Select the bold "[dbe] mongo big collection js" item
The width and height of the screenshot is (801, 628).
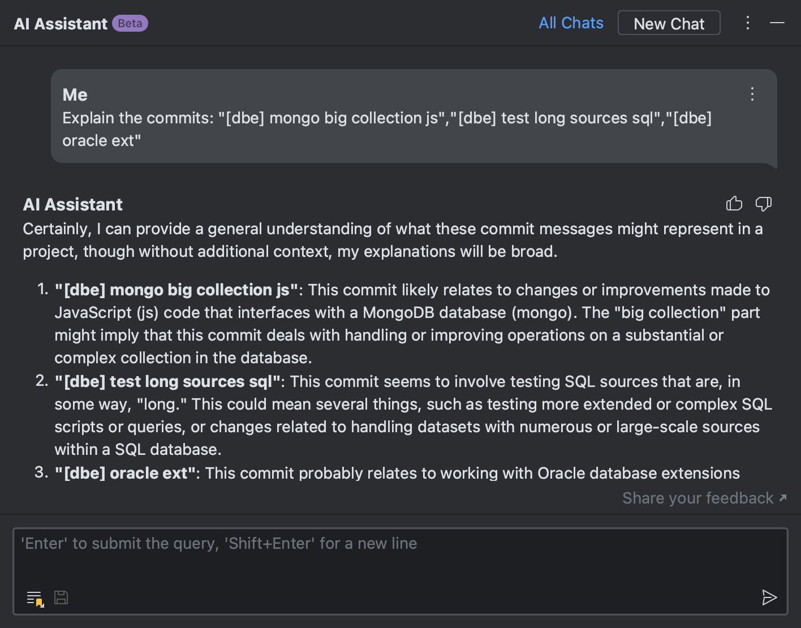(176, 290)
